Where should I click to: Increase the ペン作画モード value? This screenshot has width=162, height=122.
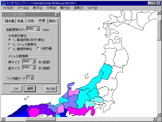pyautogui.click(x=32, y=77)
